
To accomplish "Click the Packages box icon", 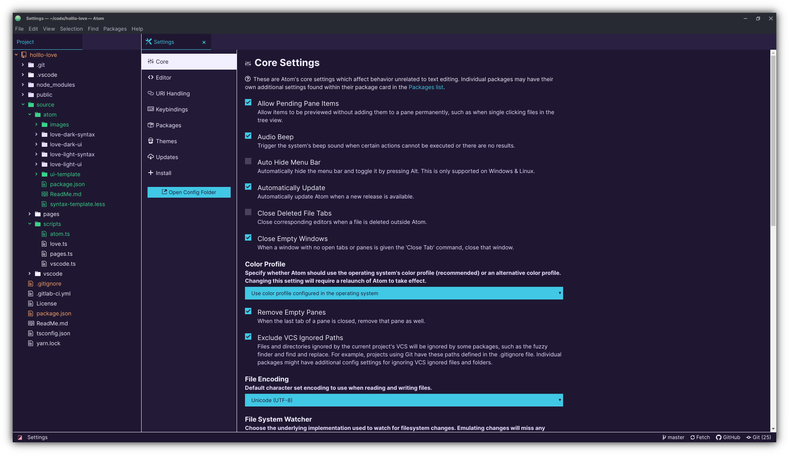I will (151, 125).
